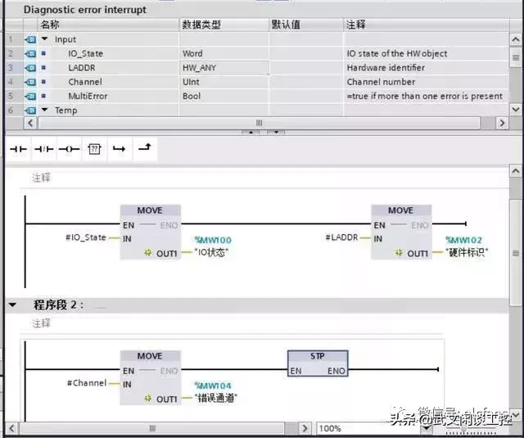This screenshot has height=438, width=524.
Task: Click the #Channel input operand
Action: 87,383
